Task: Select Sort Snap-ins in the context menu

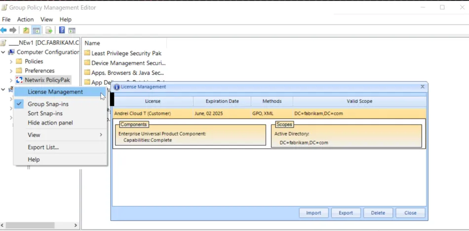Action: pyautogui.click(x=45, y=113)
